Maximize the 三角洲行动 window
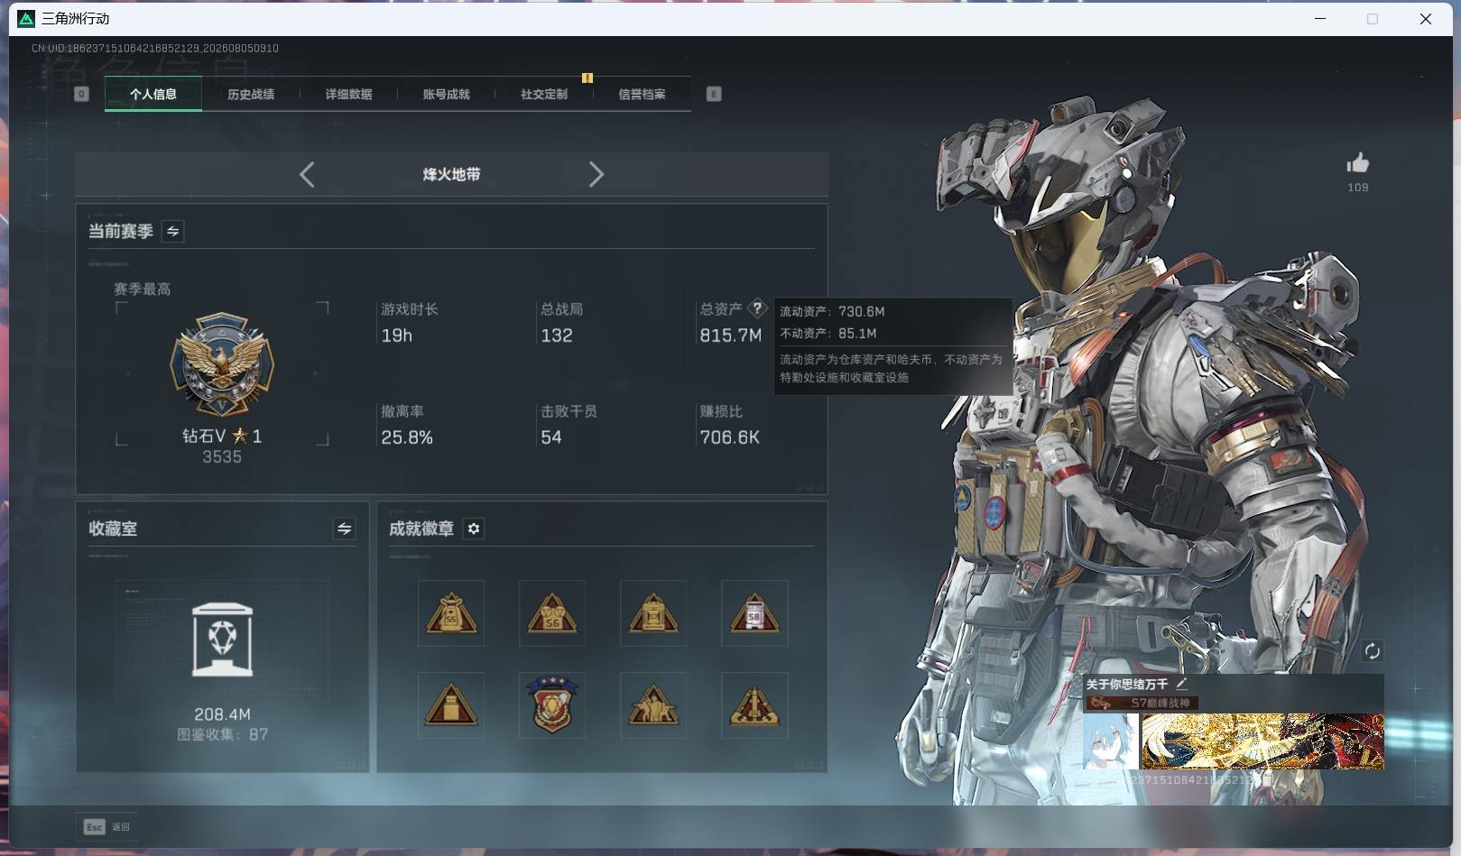The image size is (1461, 856). pos(1373,18)
